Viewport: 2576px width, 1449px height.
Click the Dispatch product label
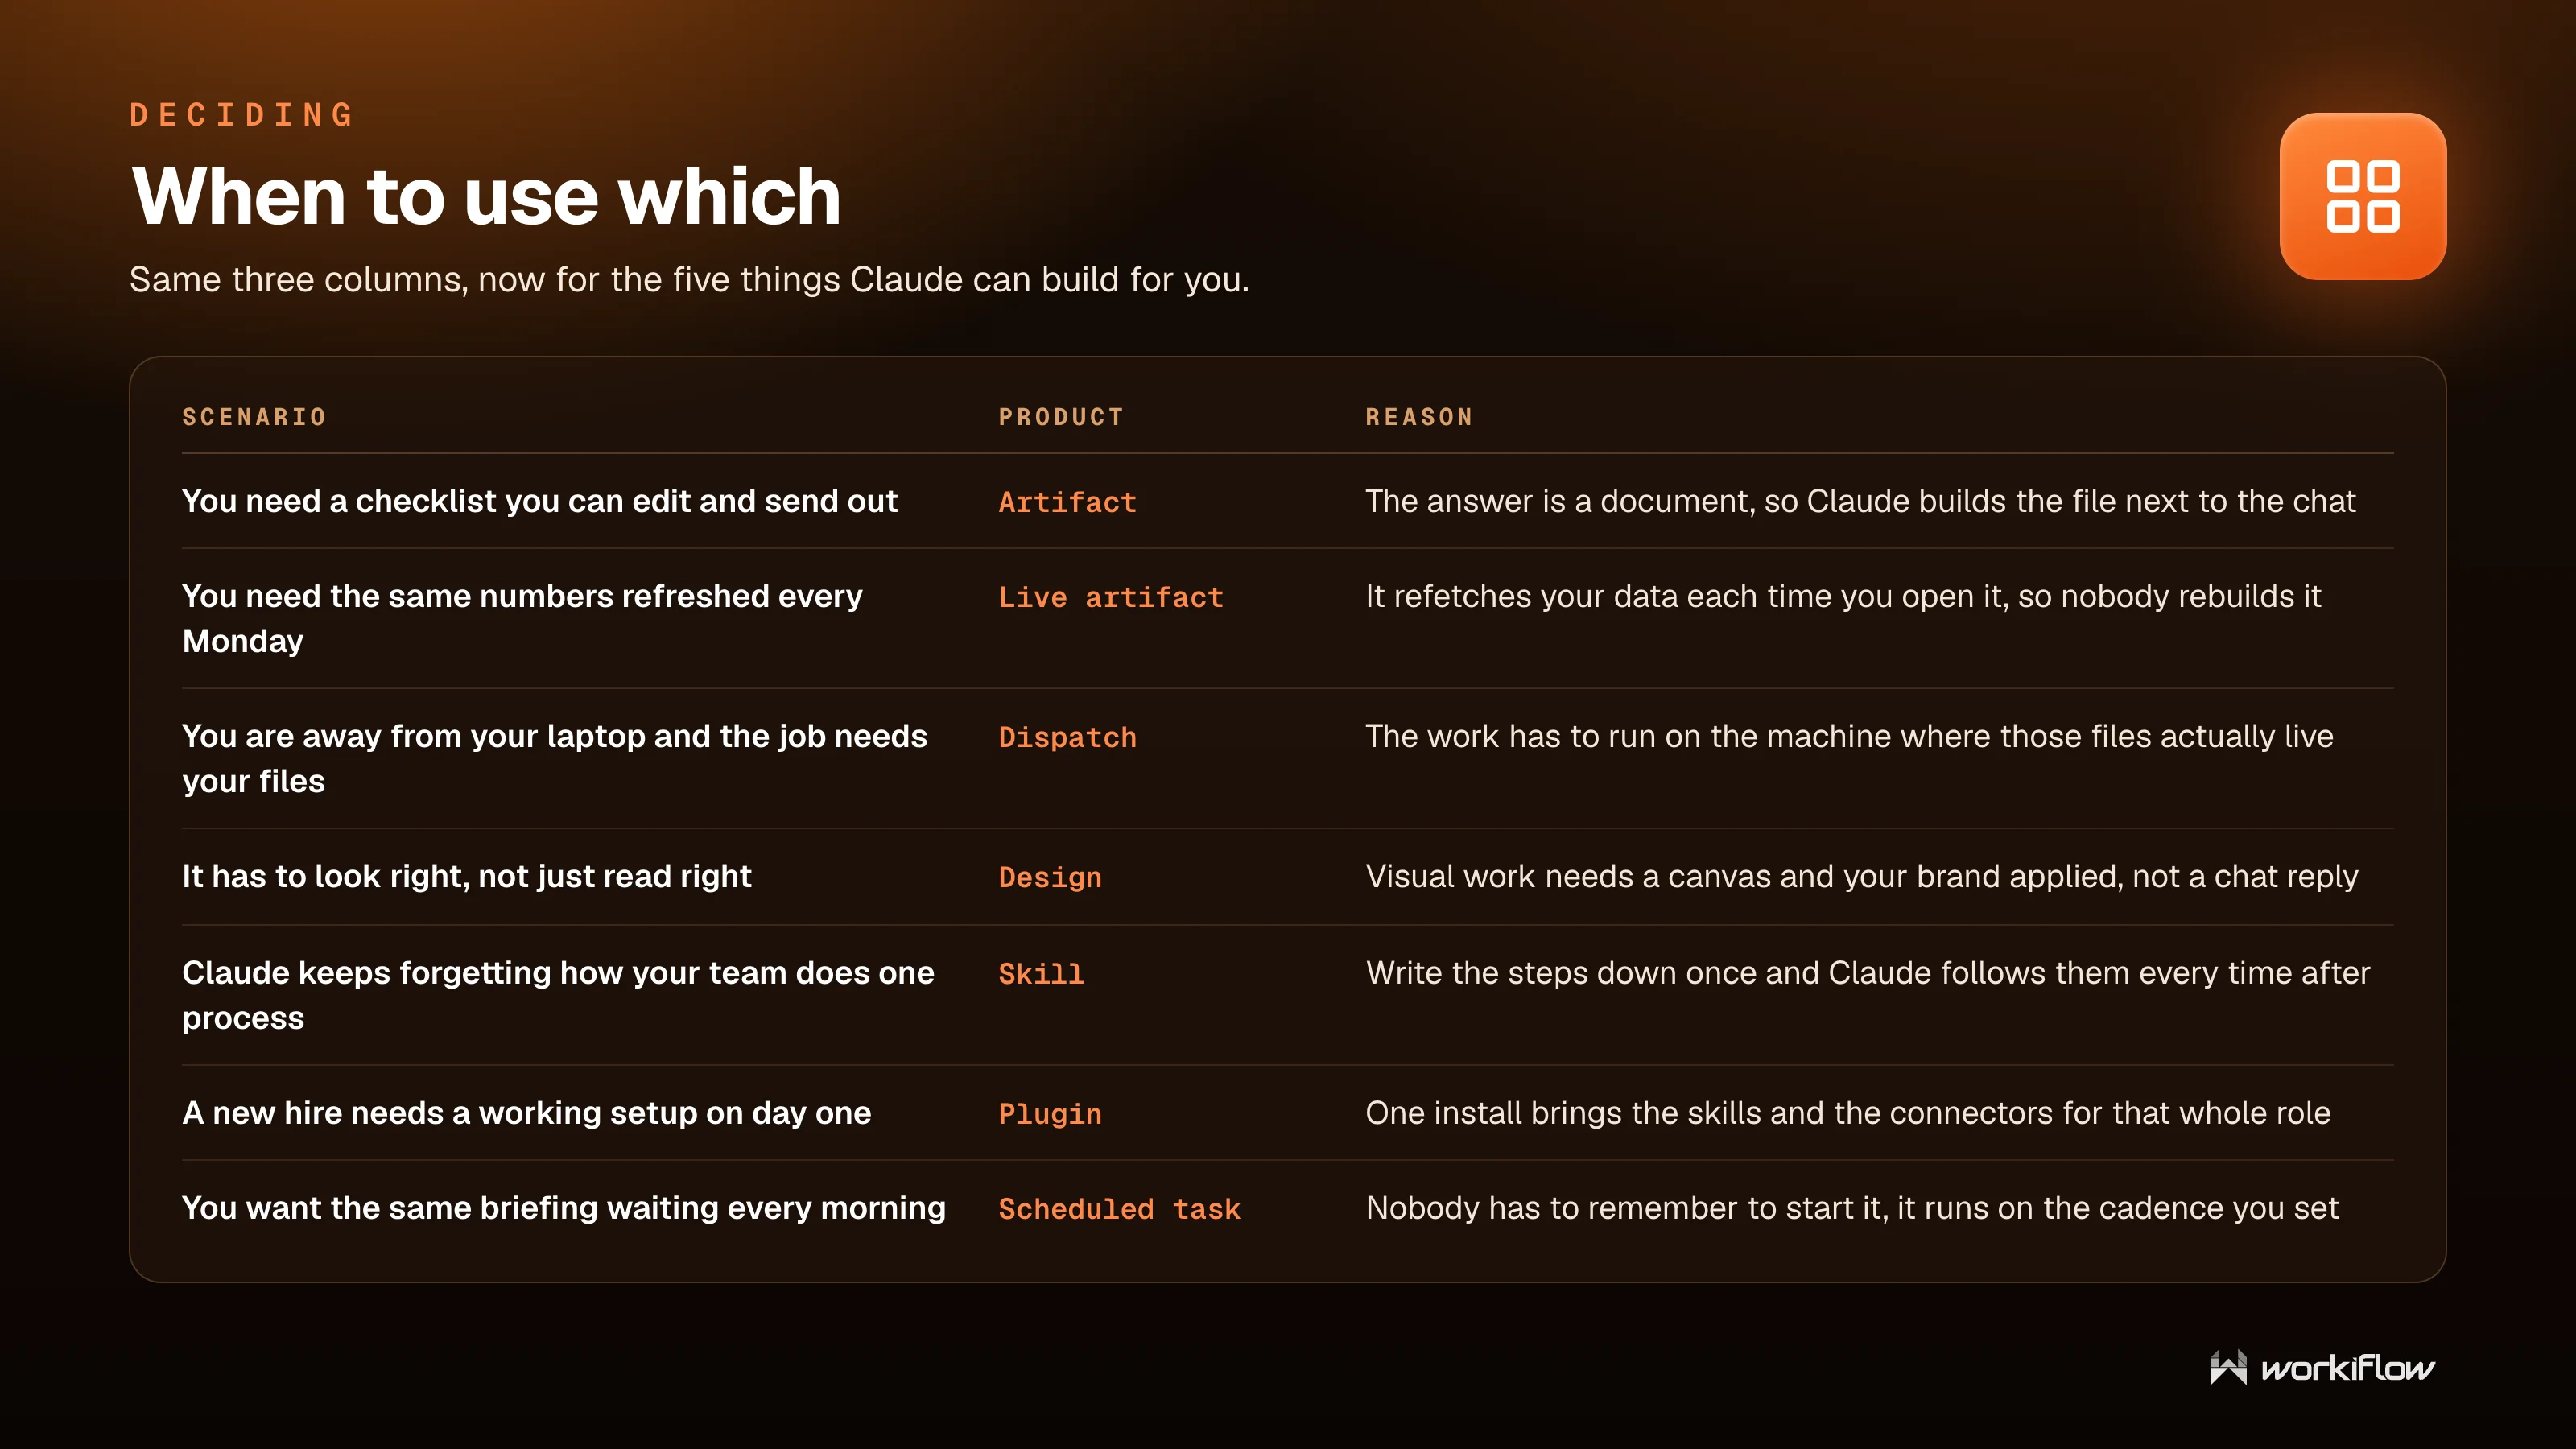tap(1067, 737)
